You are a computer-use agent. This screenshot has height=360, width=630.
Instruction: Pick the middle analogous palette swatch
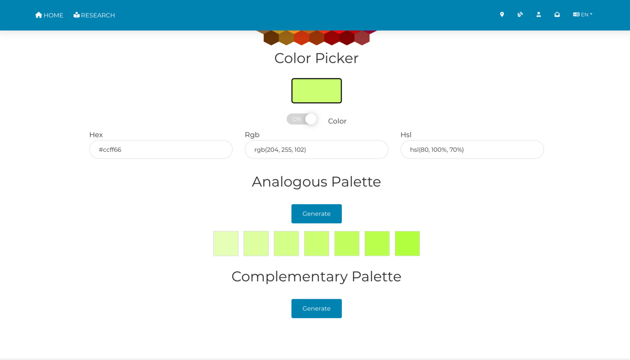pyautogui.click(x=316, y=243)
